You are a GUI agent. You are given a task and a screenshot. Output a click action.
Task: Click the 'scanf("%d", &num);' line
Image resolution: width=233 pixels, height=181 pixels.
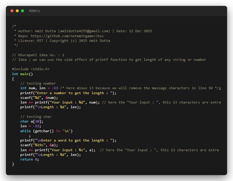pyautogui.click(x=39, y=98)
